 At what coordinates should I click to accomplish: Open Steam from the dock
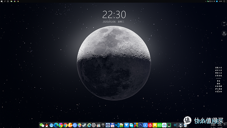[84, 125]
